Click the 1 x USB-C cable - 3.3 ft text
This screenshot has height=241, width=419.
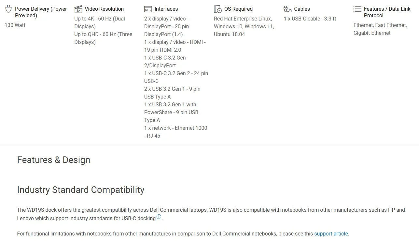[x=310, y=19]
